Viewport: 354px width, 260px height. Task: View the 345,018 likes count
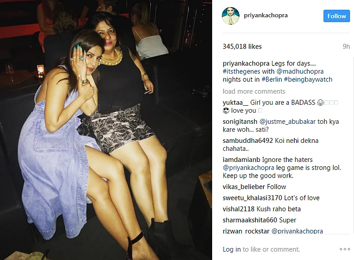[242, 46]
